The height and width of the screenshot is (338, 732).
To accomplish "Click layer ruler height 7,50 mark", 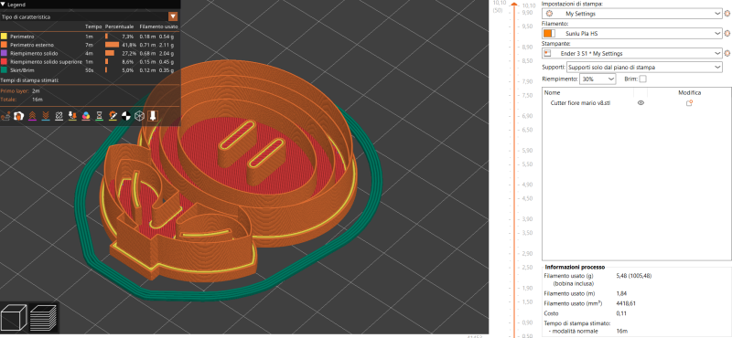I will (527, 95).
